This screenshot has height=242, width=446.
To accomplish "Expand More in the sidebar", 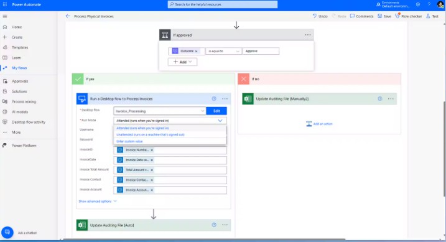I will (16, 133).
